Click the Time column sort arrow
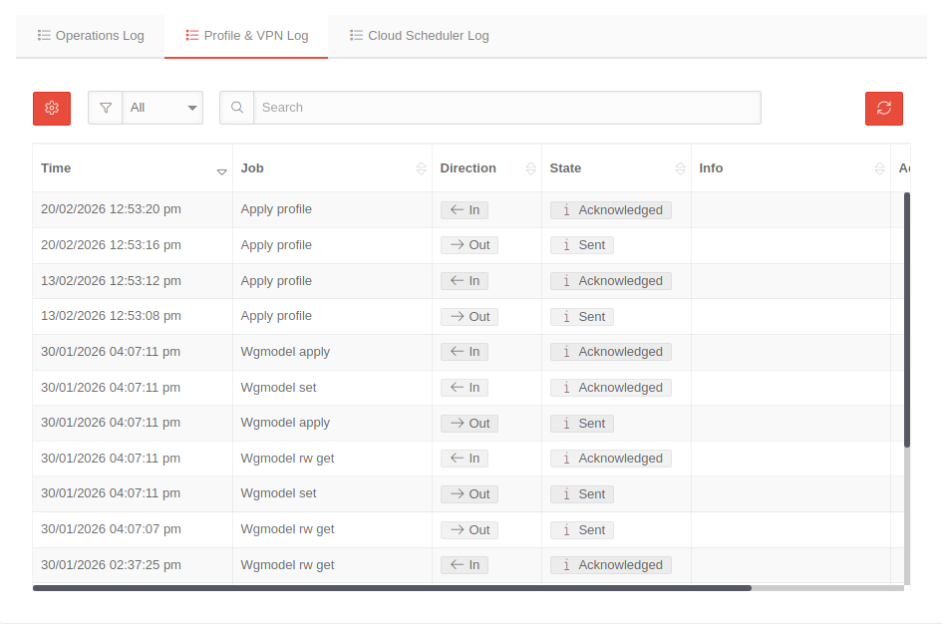 click(x=221, y=171)
